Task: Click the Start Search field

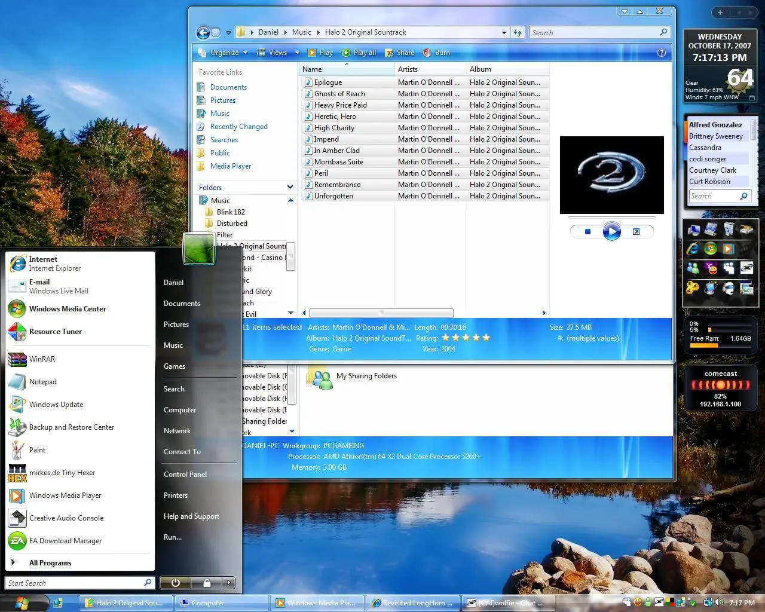Action: (80, 583)
